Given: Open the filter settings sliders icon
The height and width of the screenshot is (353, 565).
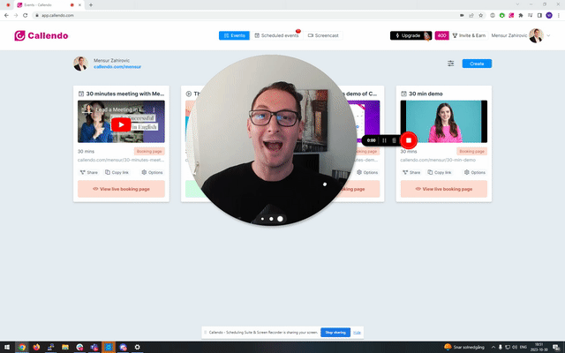Looking at the screenshot, I should 451,64.
